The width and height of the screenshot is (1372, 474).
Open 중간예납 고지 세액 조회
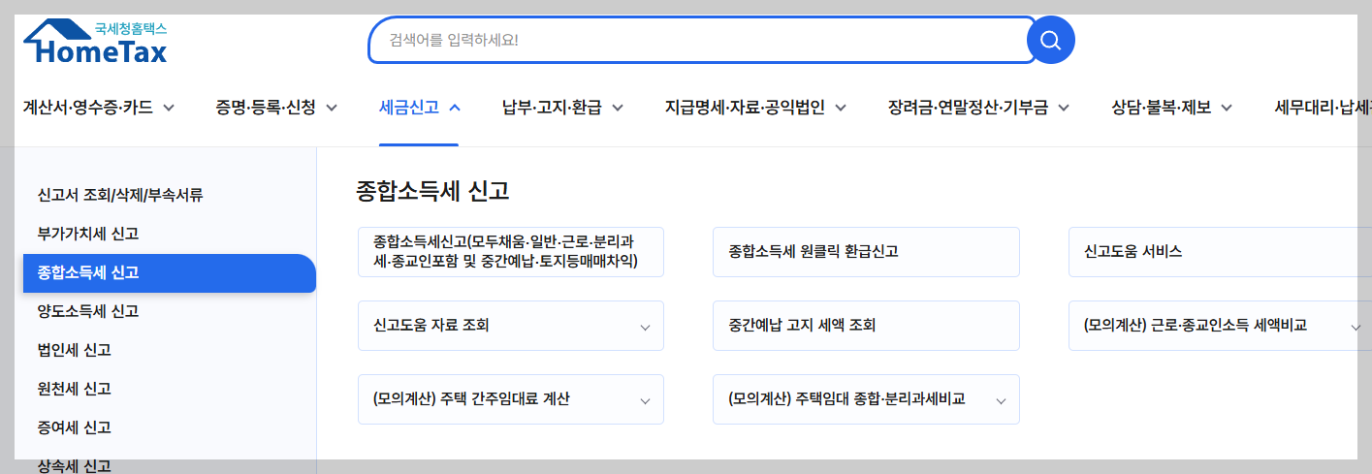(x=866, y=326)
